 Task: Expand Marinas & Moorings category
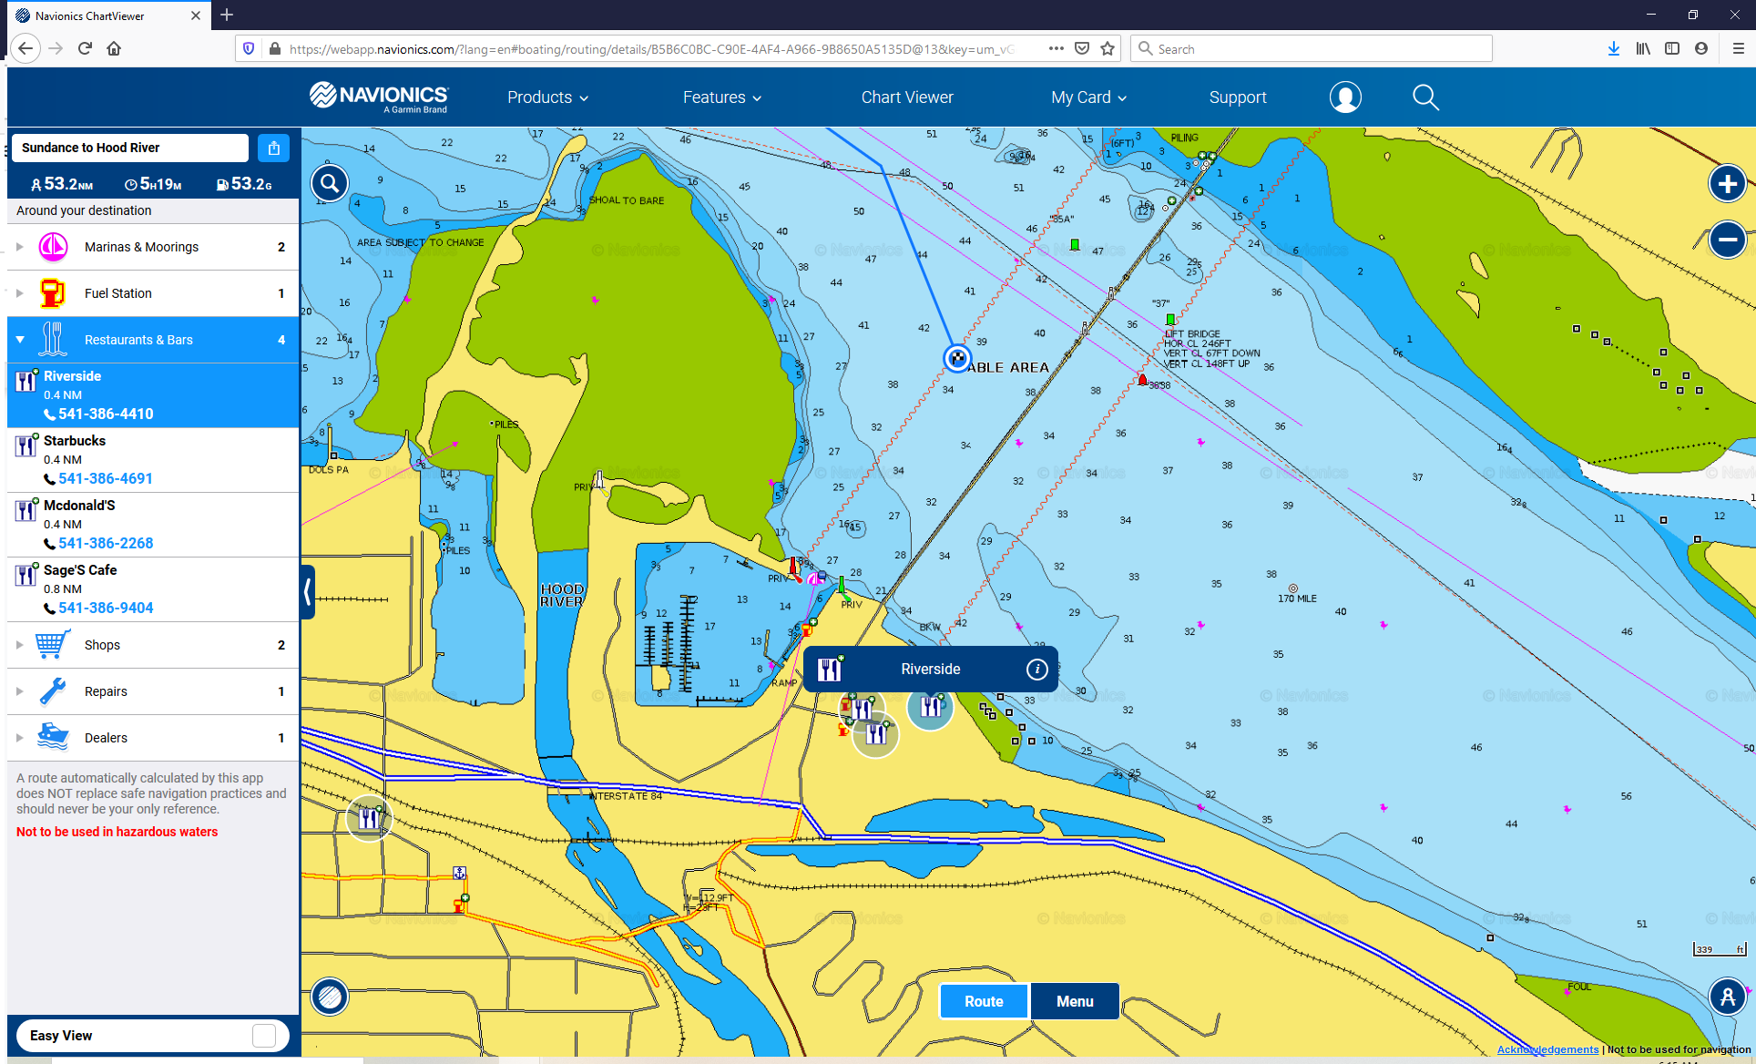(20, 247)
